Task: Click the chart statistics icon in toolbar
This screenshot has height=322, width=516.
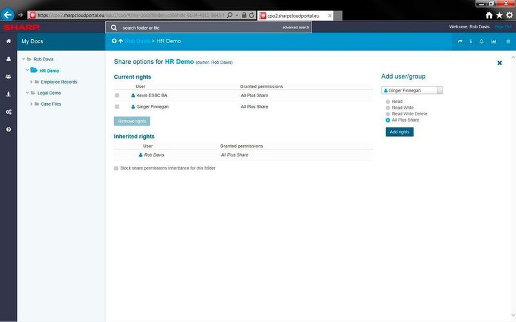Action: pos(493,41)
